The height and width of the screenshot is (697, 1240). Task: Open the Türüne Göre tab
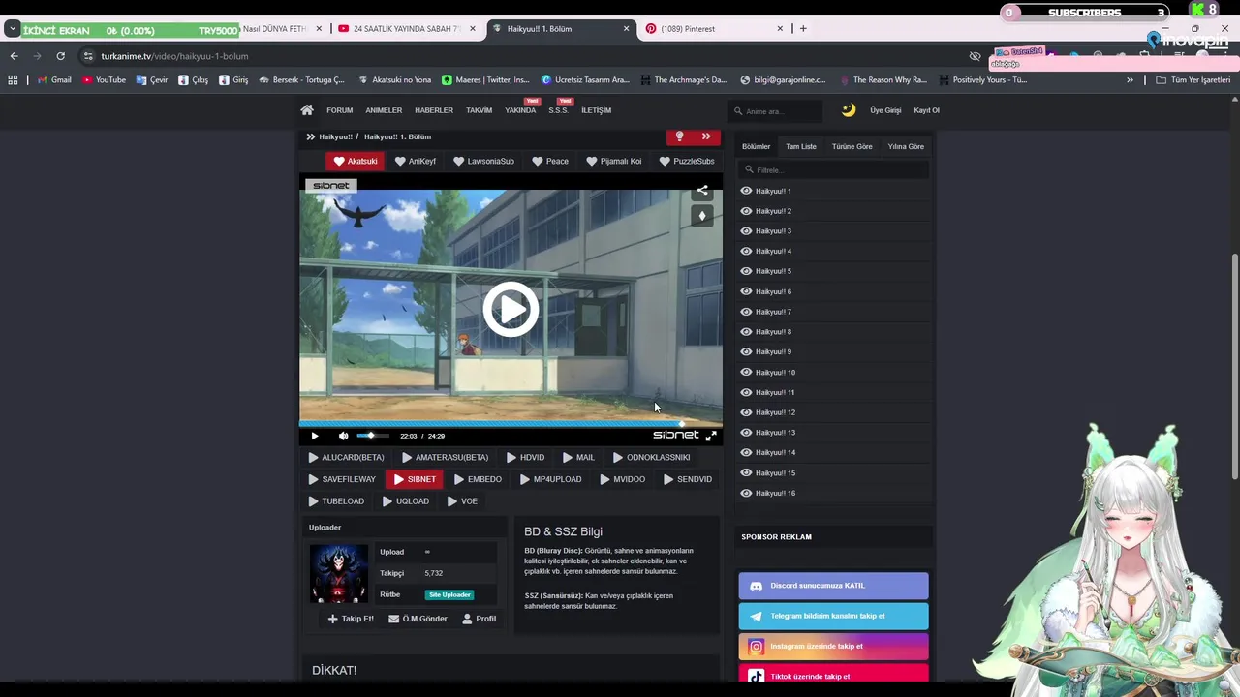852,146
